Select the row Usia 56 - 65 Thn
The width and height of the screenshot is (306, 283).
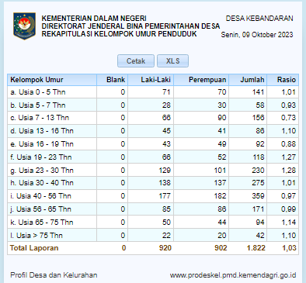pos(153,209)
